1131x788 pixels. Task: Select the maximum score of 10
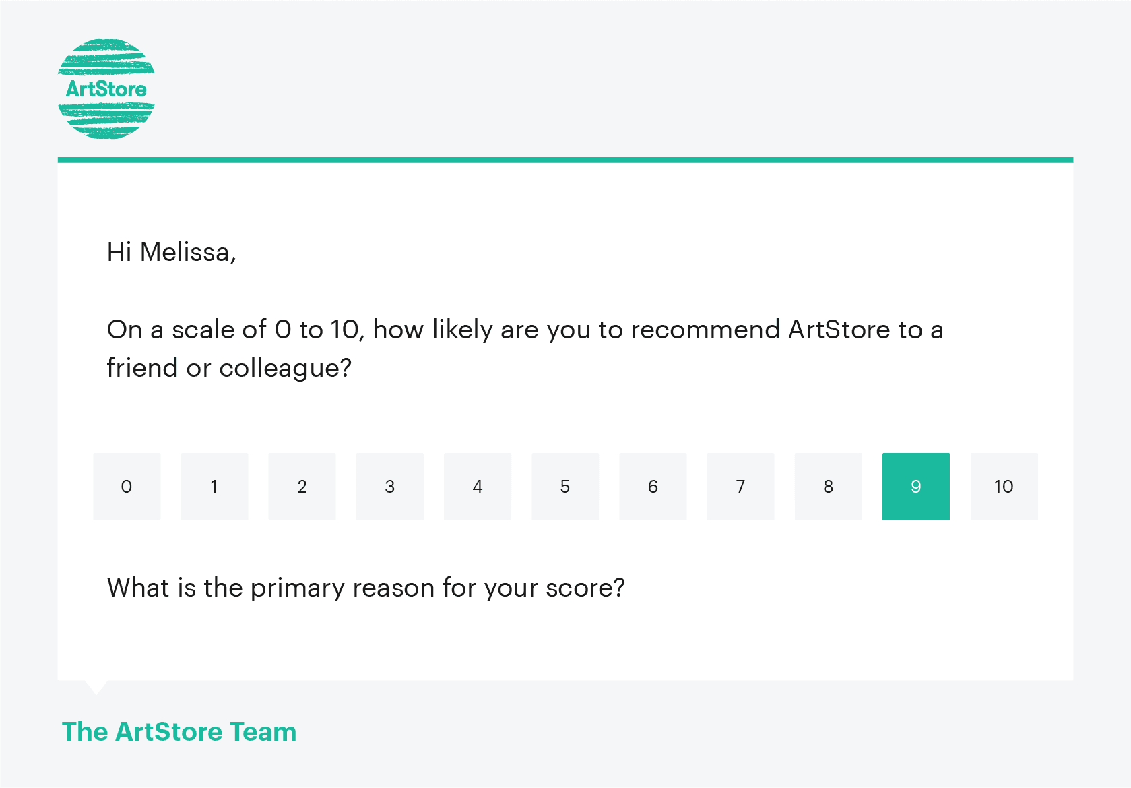(1003, 486)
